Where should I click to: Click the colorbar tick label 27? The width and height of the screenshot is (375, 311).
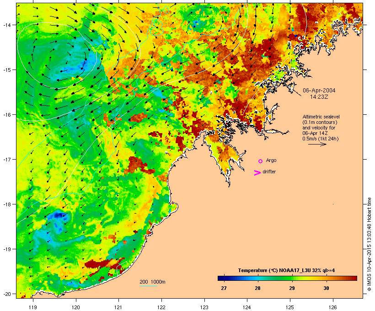pyautogui.click(x=224, y=288)
